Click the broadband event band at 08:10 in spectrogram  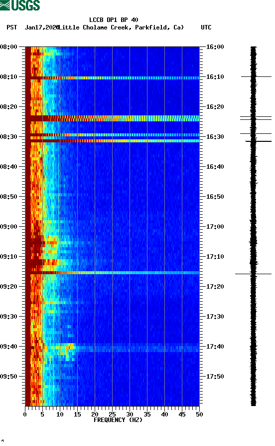112,78
